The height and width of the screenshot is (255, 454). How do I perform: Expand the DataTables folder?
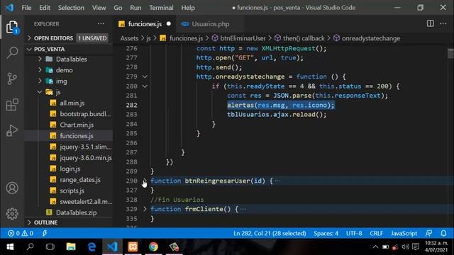click(x=40, y=59)
